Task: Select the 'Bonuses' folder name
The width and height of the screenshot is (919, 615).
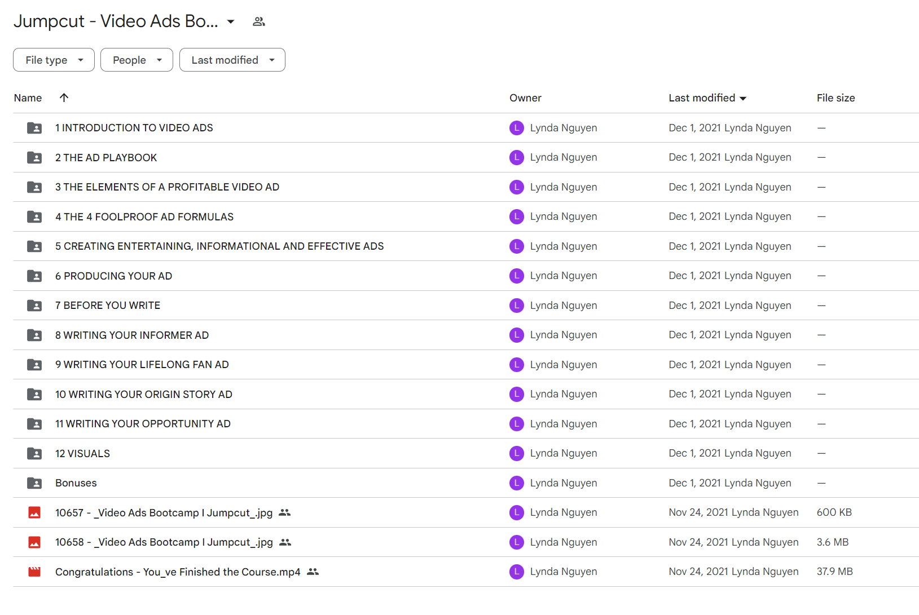Action: (76, 483)
